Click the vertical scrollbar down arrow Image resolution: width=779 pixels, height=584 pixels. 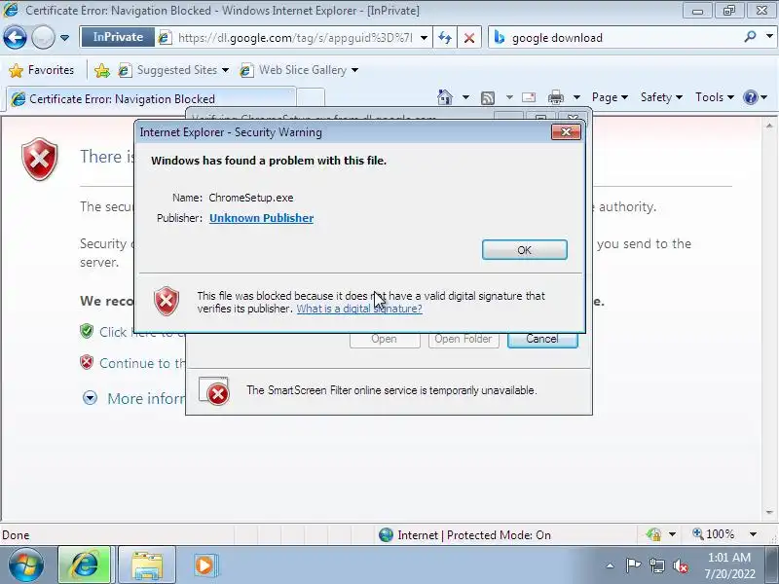[x=769, y=513]
